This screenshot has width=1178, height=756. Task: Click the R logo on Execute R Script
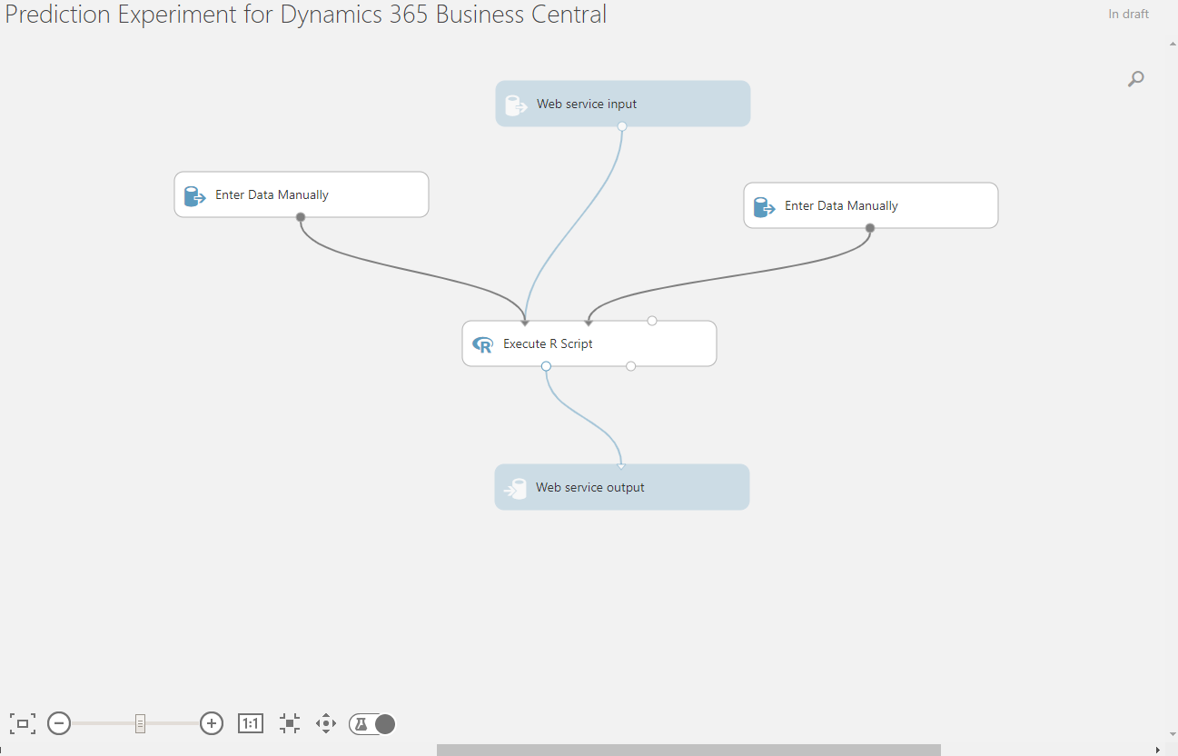[483, 344]
